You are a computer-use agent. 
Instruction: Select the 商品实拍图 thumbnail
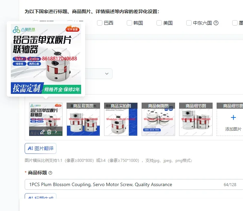(121, 119)
